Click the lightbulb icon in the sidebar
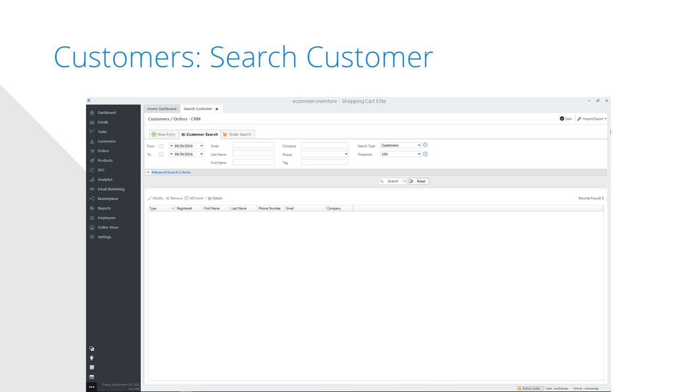This screenshot has width=697, height=392. pos(92,358)
